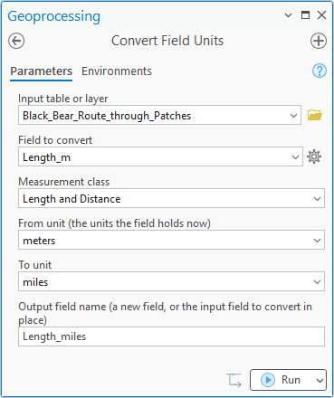The image size is (334, 398).
Task: Click the To unit label
Action: [x=35, y=265]
